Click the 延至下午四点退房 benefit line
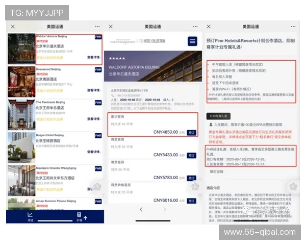Viewport: 306px width, 245px height. tap(225, 83)
